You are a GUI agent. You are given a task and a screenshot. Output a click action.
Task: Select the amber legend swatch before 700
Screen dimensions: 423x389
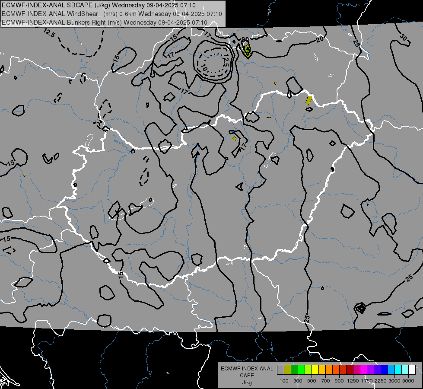[x=322, y=370]
